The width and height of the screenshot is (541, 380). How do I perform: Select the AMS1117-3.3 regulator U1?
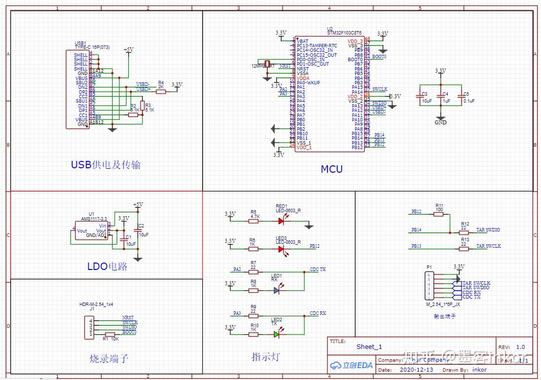pyautogui.click(x=91, y=230)
